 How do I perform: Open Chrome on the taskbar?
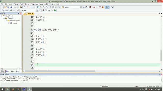tap(19, 89)
